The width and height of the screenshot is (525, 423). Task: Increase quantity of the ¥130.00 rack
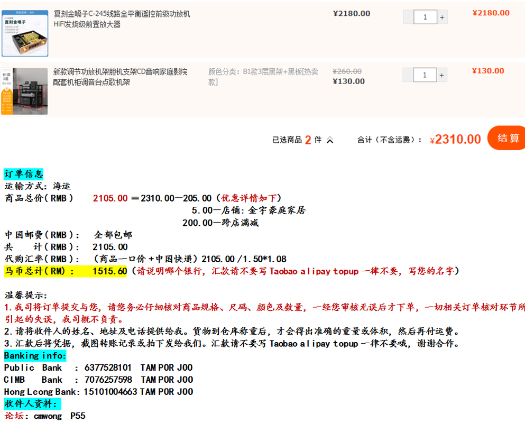(x=441, y=75)
